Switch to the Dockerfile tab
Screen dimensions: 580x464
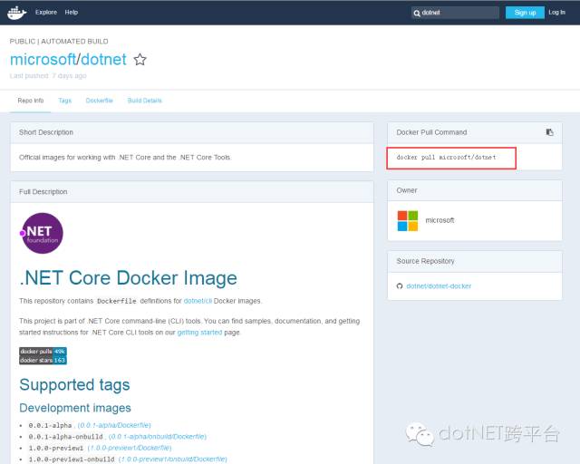(x=99, y=101)
